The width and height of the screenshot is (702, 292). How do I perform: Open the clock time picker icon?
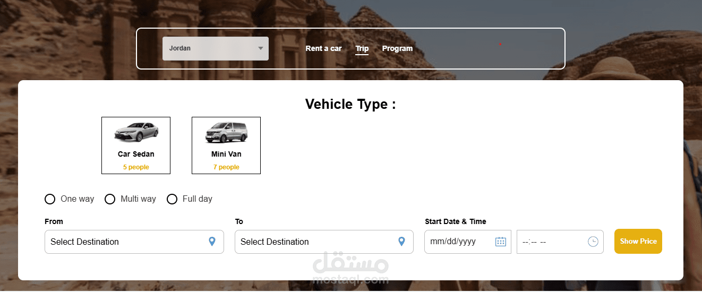pos(593,242)
